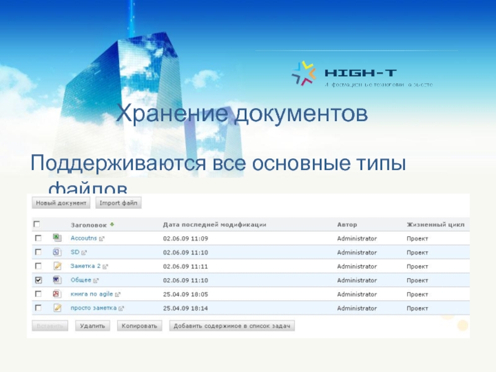The image size is (496, 372).
Task: Click the Дата последней модификации column header
Action: [x=215, y=224]
